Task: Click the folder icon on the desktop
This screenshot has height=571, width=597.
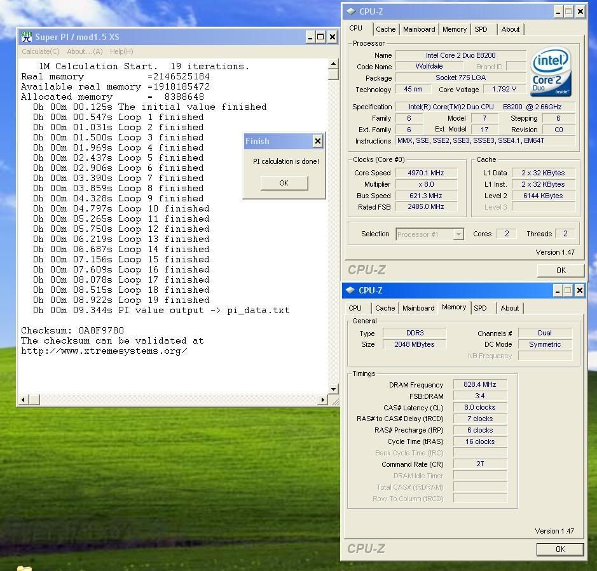Action: point(24,568)
